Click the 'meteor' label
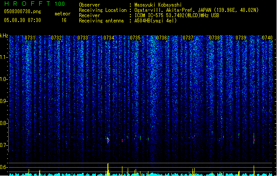The width and height of the screenshot is (277, 176). (x=63, y=14)
